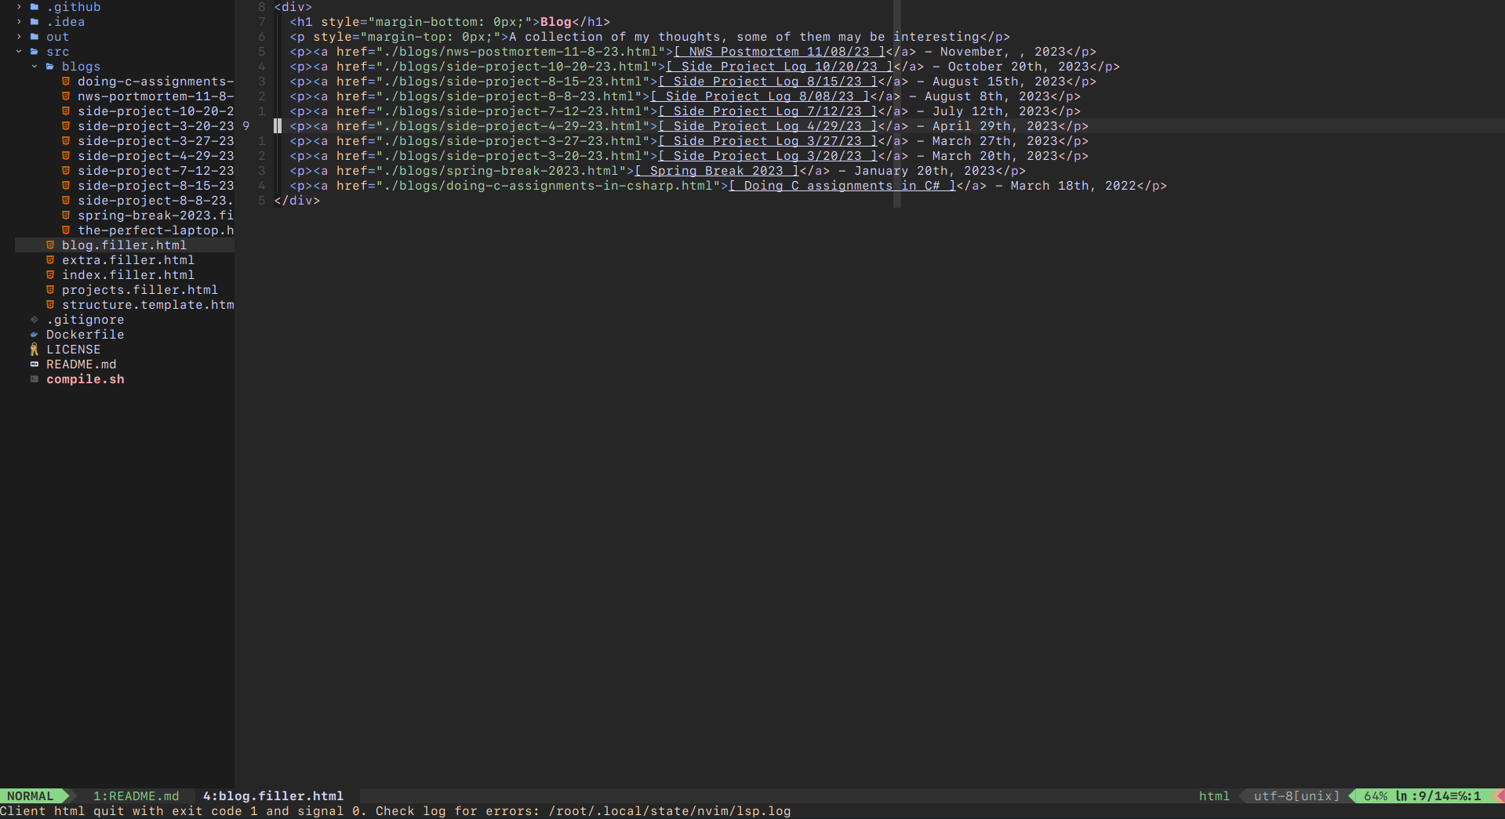This screenshot has height=819, width=1505.
Task: Switch to the 1:README.md buffer tab
Action: coord(136,796)
